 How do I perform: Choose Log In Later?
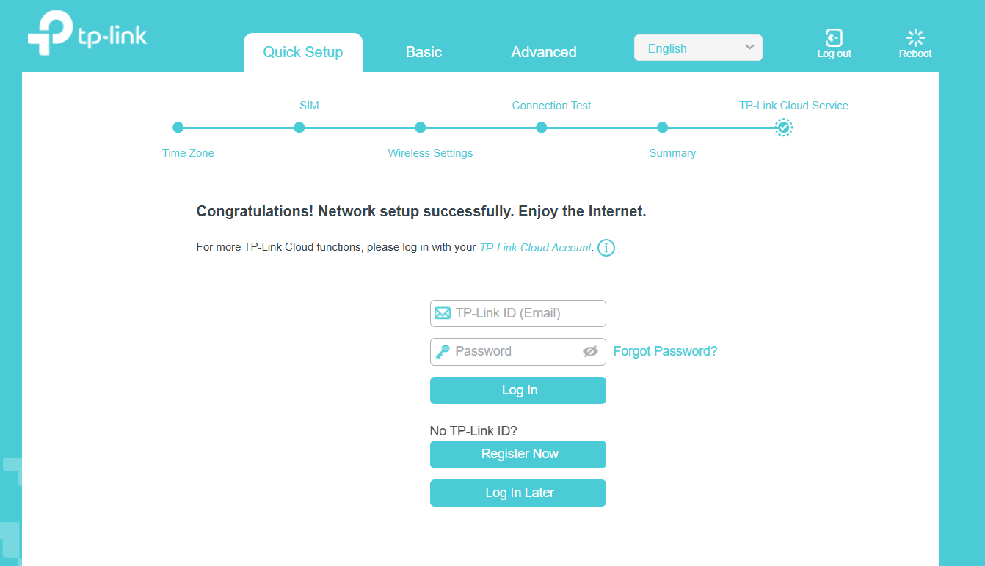(x=518, y=493)
